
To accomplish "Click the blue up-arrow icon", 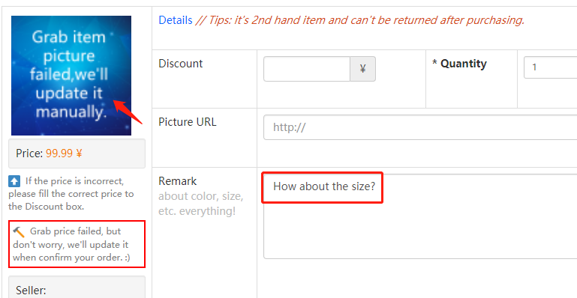I will tap(14, 181).
